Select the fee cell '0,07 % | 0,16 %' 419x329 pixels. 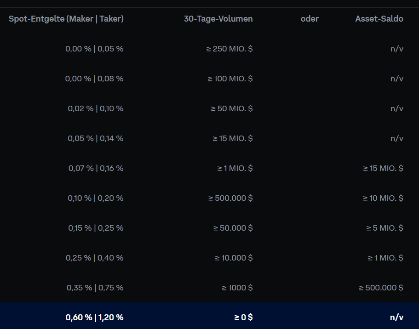coord(96,169)
